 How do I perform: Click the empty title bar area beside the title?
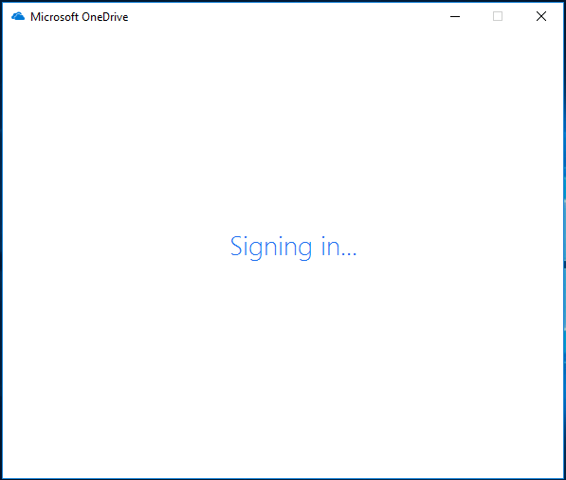[282, 17]
